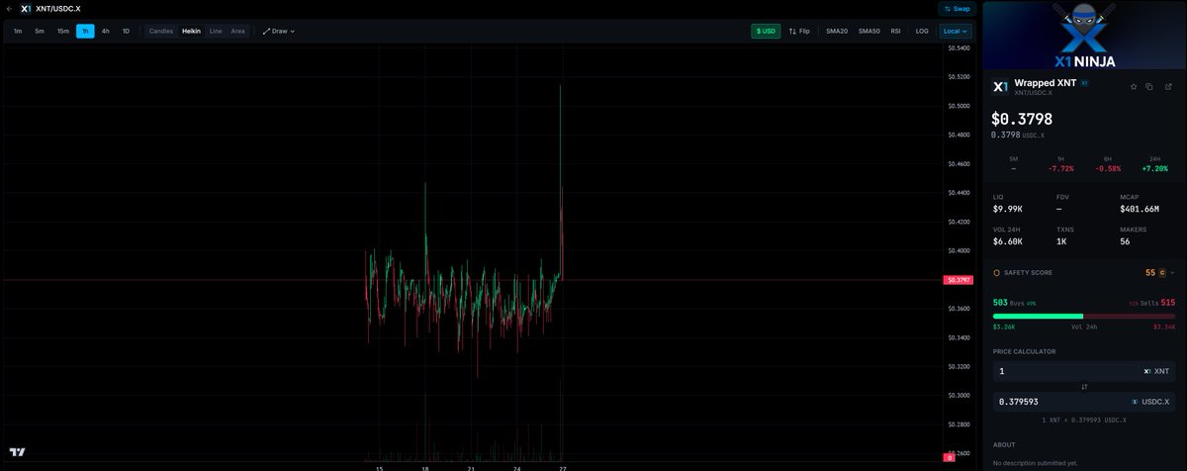Click the Wrapped XNT token logo
1187x471 pixels.
tap(1000, 86)
